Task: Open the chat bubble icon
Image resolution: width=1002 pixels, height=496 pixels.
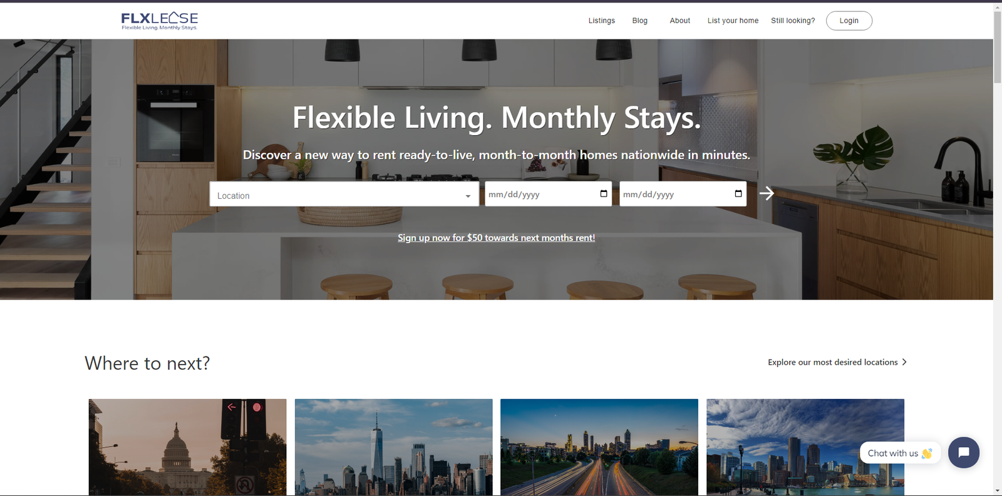Action: click(x=963, y=452)
